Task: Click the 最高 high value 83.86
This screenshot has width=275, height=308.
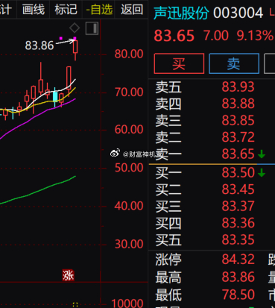Action: [x=238, y=277]
